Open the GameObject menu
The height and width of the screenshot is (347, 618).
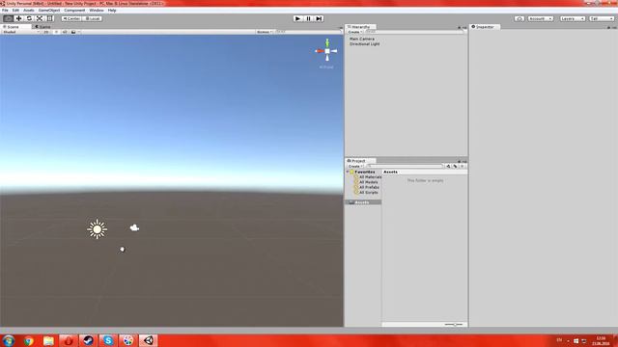[x=49, y=11]
